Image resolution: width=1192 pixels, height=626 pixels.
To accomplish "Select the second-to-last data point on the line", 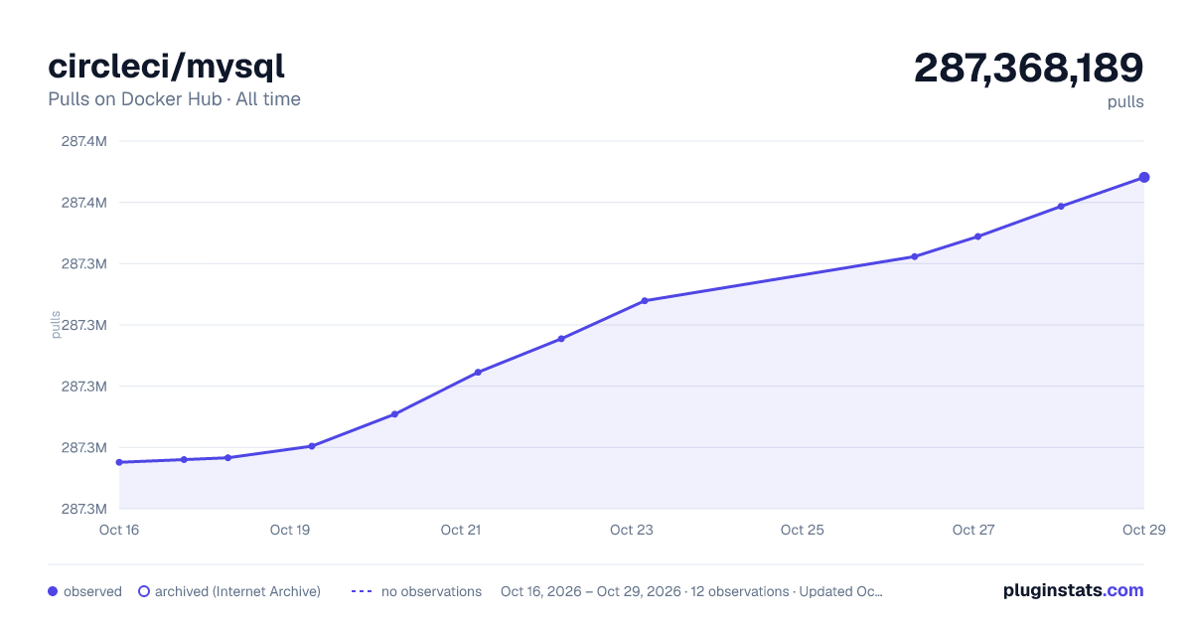I will [x=1061, y=207].
